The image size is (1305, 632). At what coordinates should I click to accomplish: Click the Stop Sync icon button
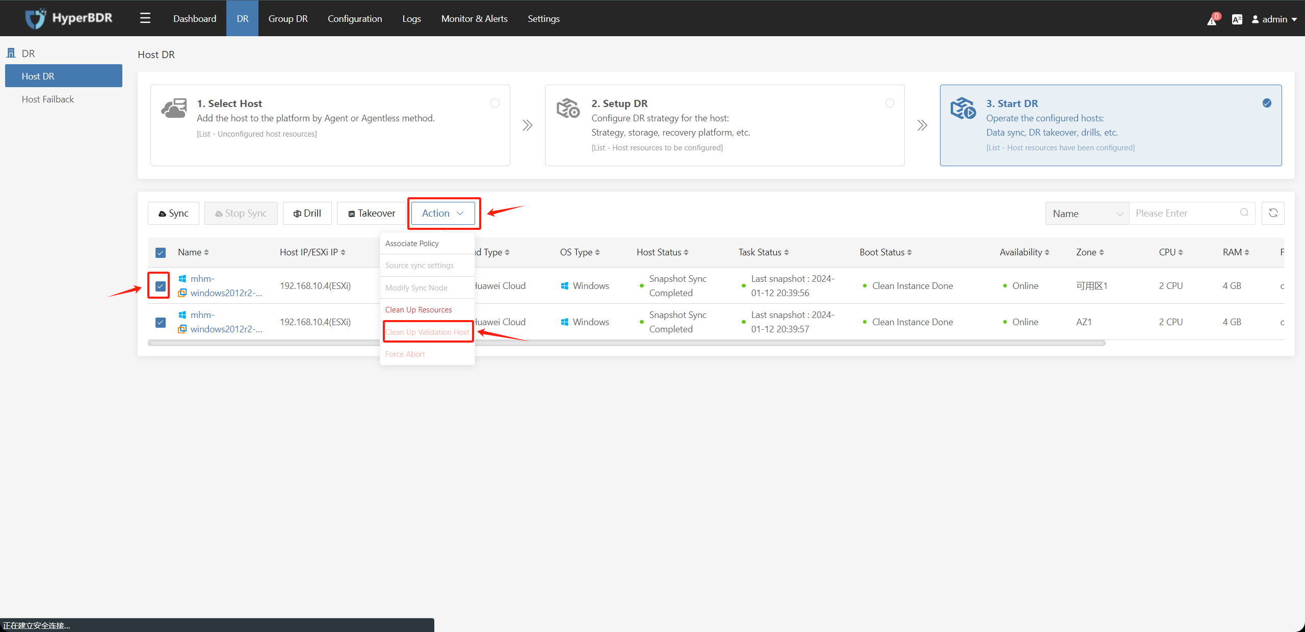point(239,213)
